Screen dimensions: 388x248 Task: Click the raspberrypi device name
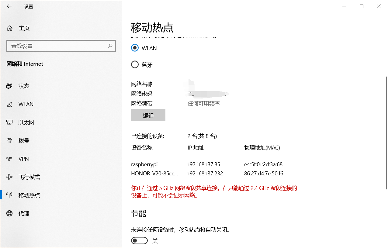click(144, 164)
